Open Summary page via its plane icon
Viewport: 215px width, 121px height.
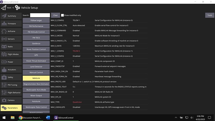pyautogui.click(x=4, y=16)
